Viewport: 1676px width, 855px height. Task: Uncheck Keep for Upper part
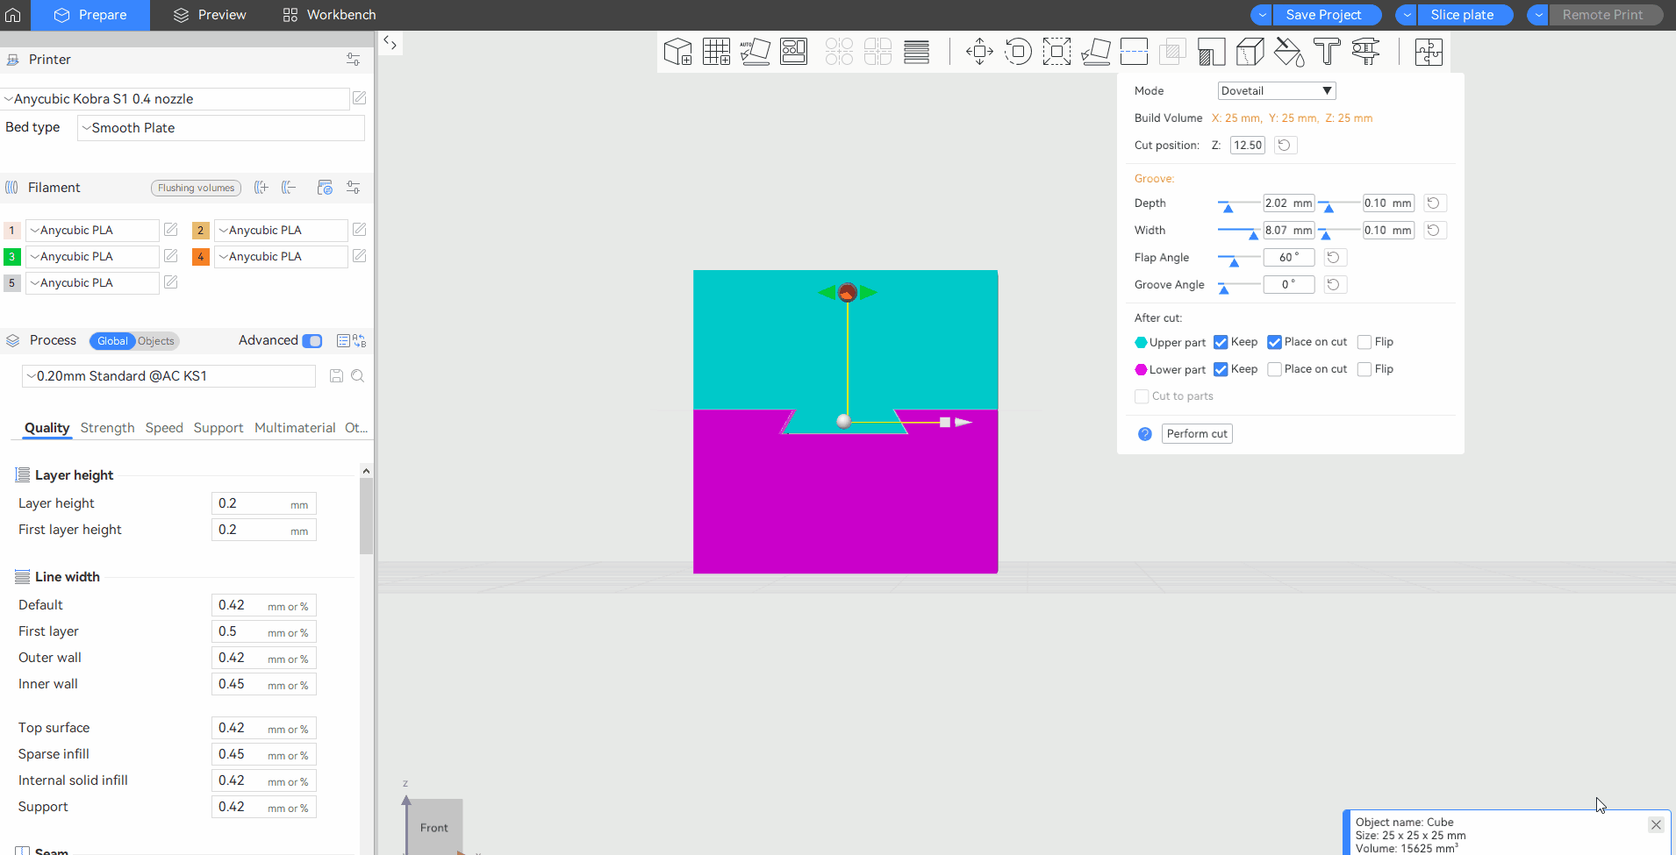point(1221,342)
